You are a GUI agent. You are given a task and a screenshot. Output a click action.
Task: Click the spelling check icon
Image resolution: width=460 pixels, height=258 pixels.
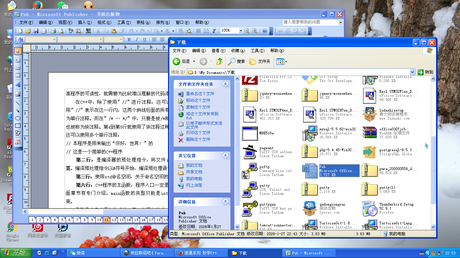pyautogui.click(x=71, y=31)
